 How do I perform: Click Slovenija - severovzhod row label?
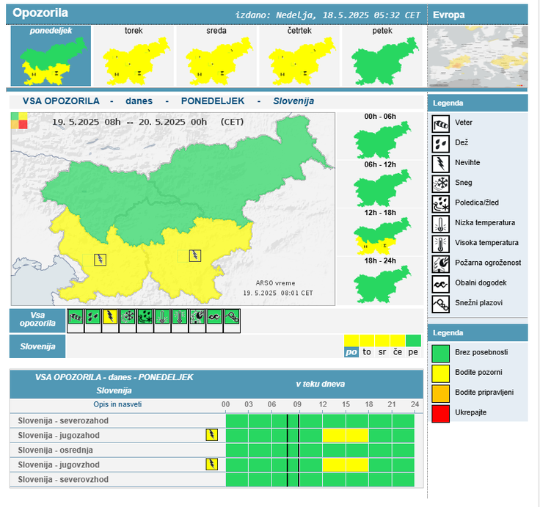coord(63,479)
